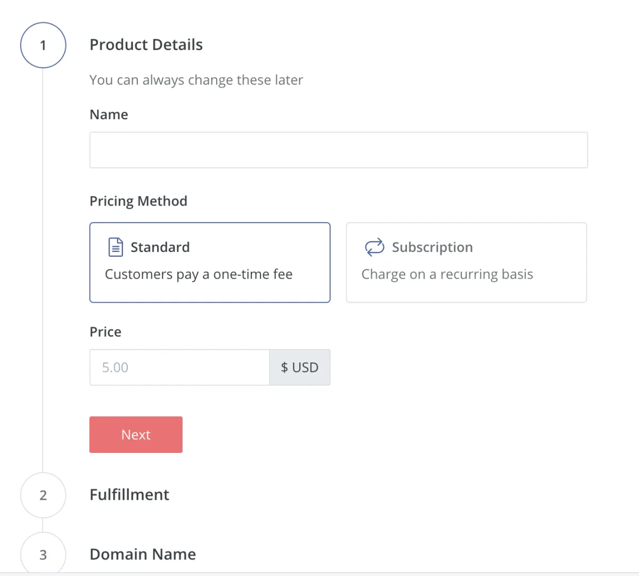Select the Standard pricing method card
639x576 pixels.
210,263
